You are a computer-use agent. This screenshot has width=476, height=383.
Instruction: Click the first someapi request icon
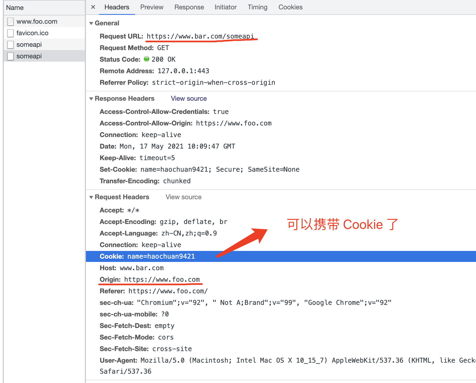tap(10, 44)
